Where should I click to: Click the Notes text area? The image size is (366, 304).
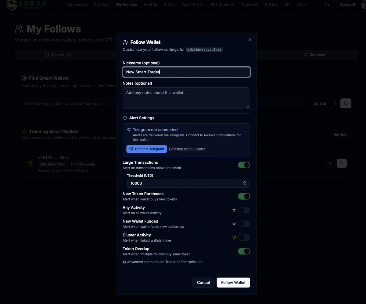(186, 98)
